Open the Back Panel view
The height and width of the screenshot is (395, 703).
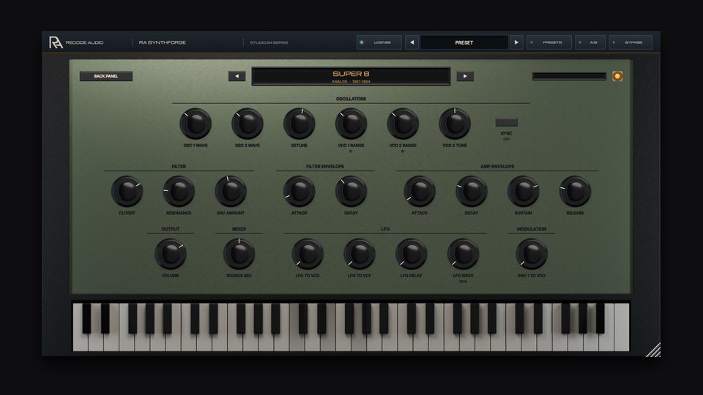click(106, 76)
